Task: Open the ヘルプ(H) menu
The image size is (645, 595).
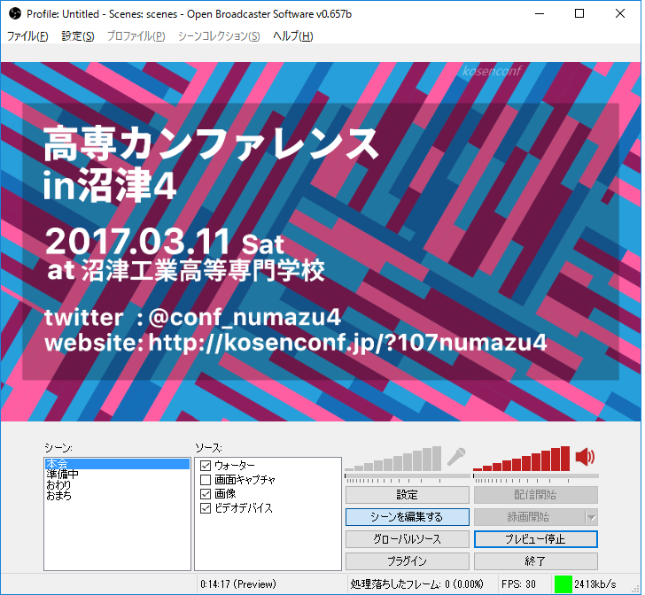Action: click(x=293, y=36)
